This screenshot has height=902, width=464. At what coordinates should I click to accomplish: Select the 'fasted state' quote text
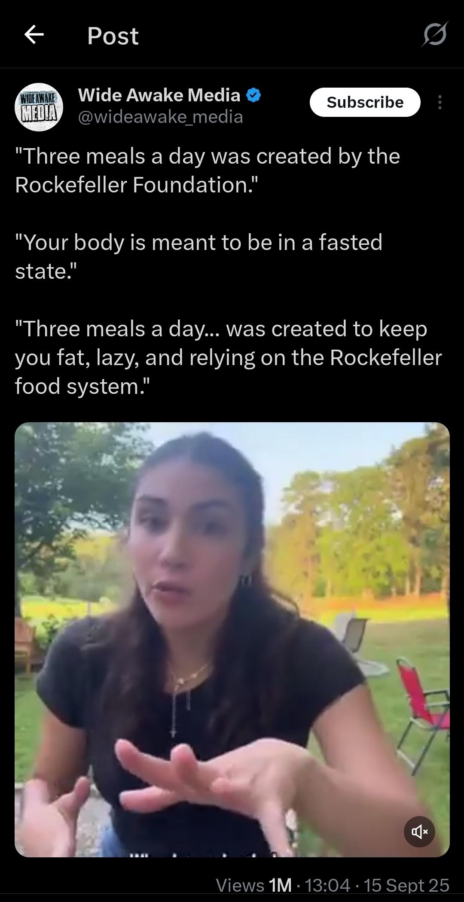pyautogui.click(x=198, y=256)
